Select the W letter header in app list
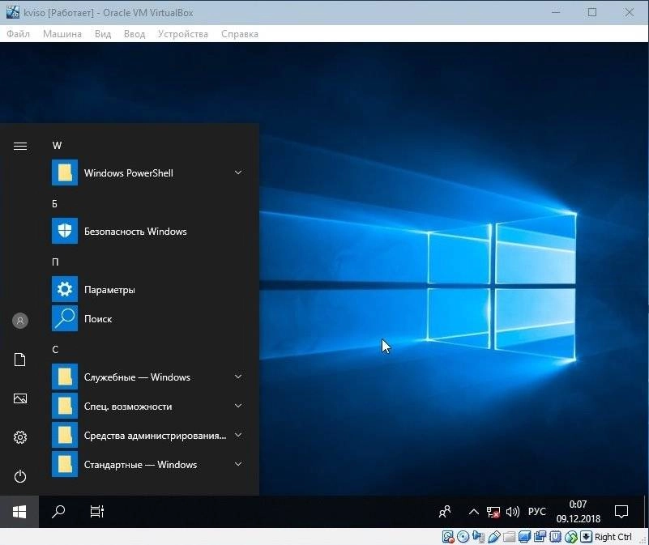 [x=57, y=146]
